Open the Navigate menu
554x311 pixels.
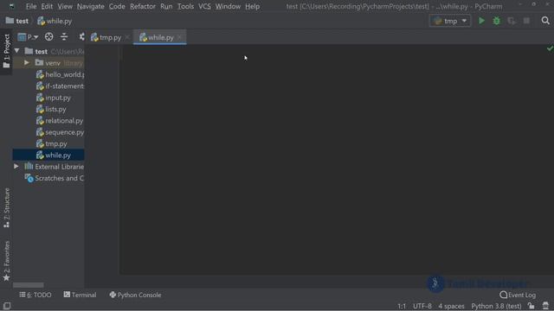point(90,6)
